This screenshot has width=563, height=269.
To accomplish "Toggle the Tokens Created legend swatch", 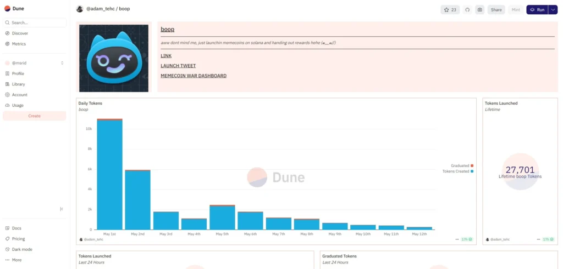I will pyautogui.click(x=472, y=171).
